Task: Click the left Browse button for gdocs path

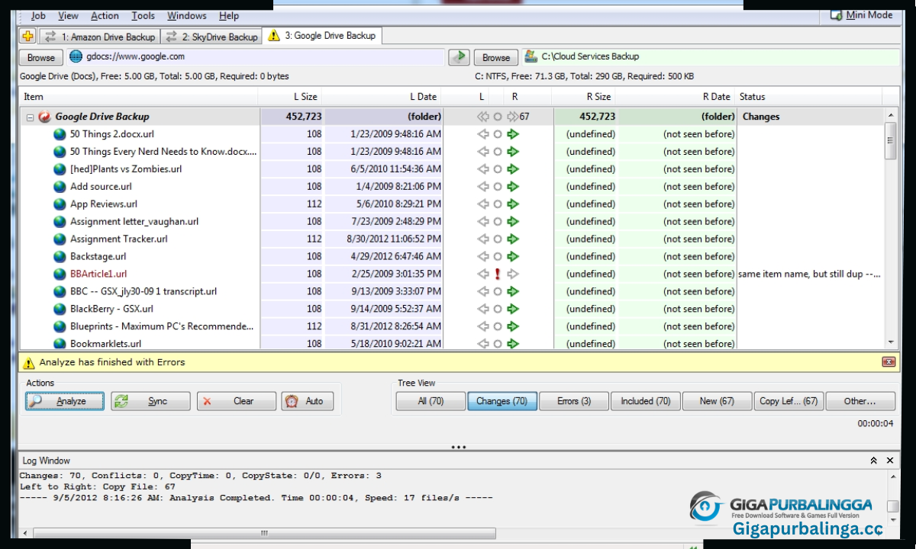Action: click(x=41, y=57)
